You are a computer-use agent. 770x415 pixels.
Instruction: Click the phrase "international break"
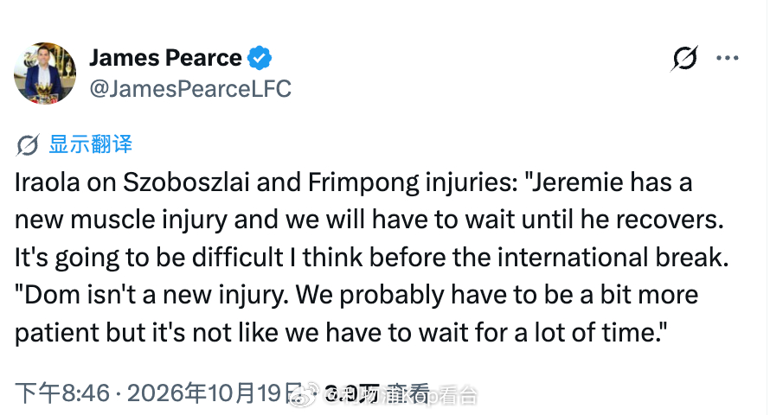613,258
